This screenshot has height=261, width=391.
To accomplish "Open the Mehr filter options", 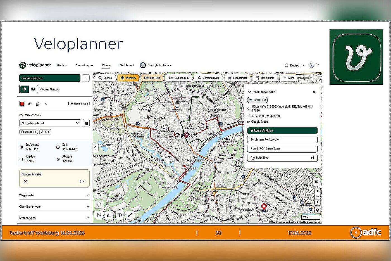I will (x=288, y=78).
